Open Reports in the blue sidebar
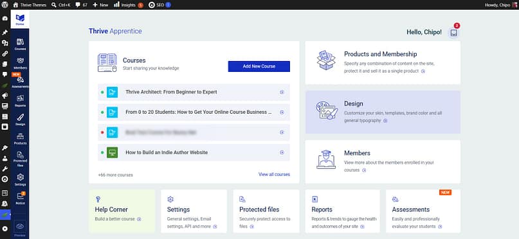Image resolution: width=519 pixels, height=239 pixels. coord(20,101)
